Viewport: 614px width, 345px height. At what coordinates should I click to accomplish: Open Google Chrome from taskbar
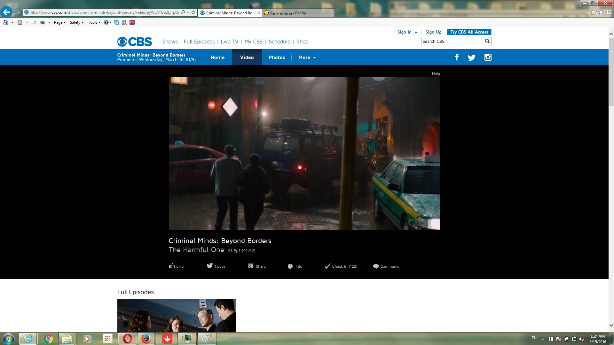click(48, 339)
